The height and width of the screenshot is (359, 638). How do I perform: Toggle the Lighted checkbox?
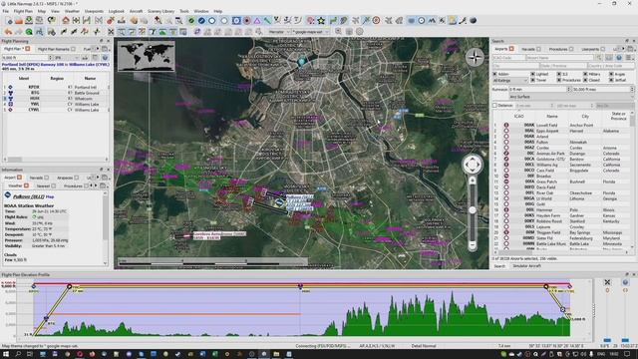click(532, 74)
